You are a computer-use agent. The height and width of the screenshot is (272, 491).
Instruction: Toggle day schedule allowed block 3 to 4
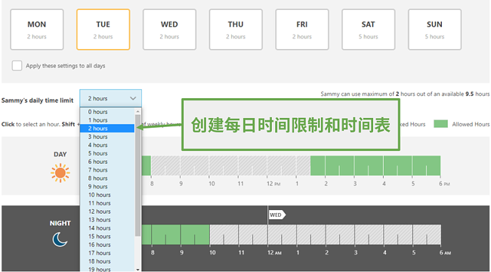coord(369,165)
